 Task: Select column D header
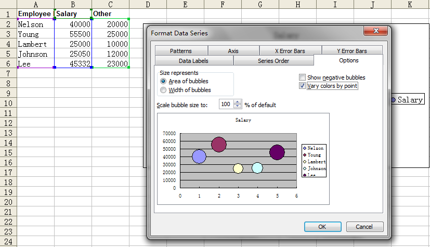click(148, 4)
